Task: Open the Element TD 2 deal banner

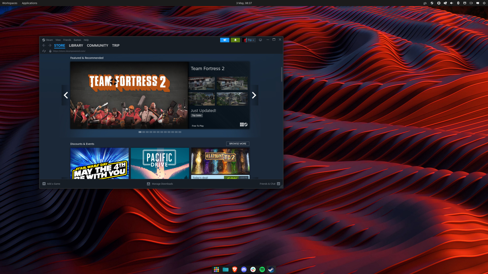Action: [220, 163]
